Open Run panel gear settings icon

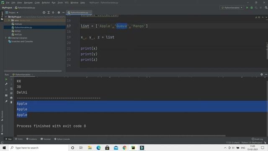pos(262,75)
